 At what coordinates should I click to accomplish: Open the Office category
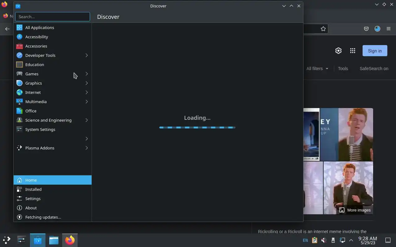point(53,111)
